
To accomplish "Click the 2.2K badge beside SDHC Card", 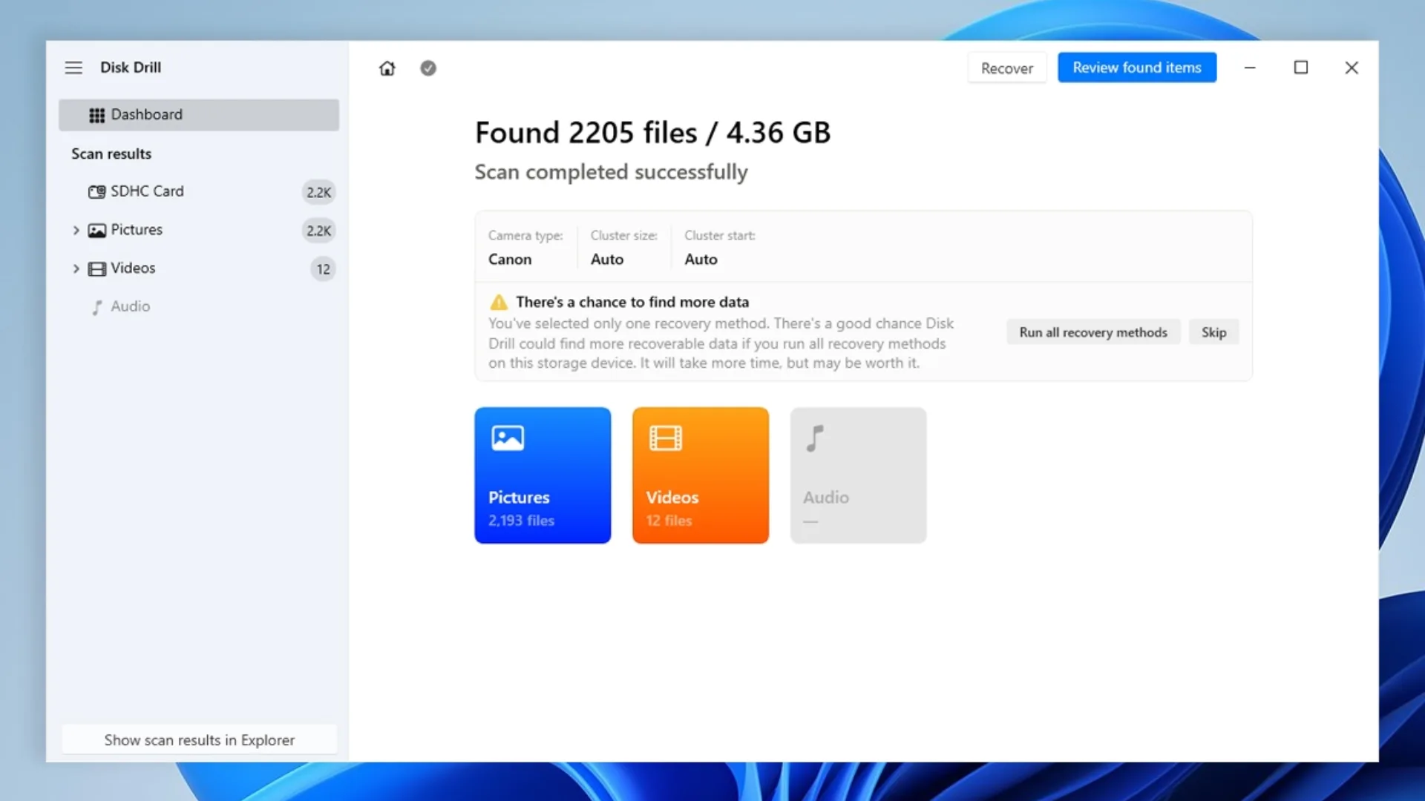I will pyautogui.click(x=319, y=192).
